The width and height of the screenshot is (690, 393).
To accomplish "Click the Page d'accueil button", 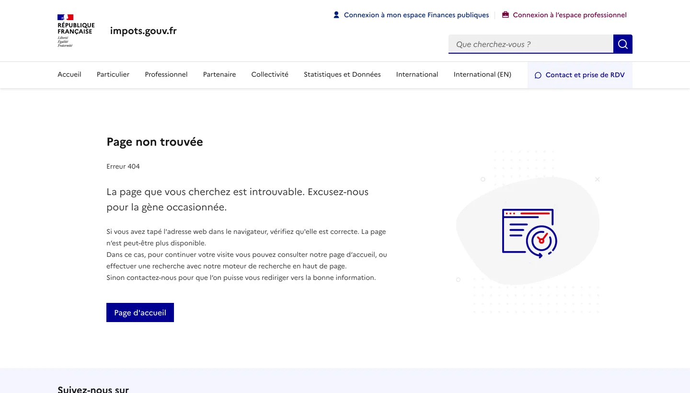I will [x=140, y=312].
